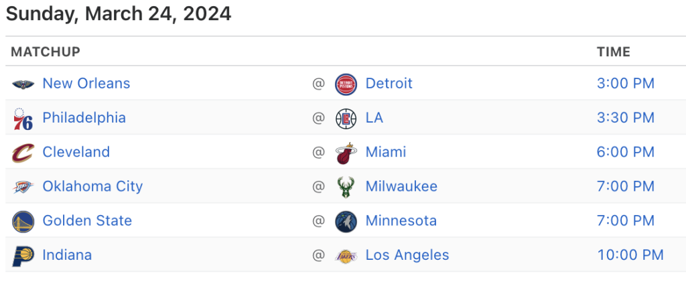The height and width of the screenshot is (288, 686).
Task: Select the Oklahoma City Thunder logo
Action: (x=23, y=187)
